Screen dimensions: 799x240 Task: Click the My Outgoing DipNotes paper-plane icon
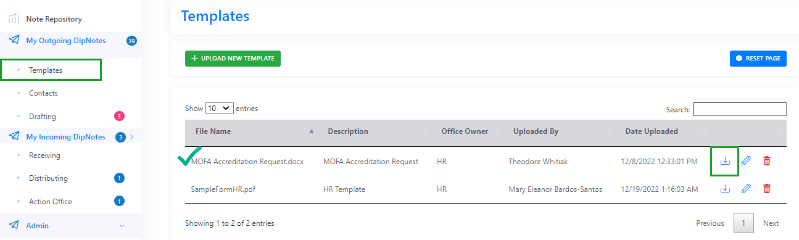(x=14, y=40)
